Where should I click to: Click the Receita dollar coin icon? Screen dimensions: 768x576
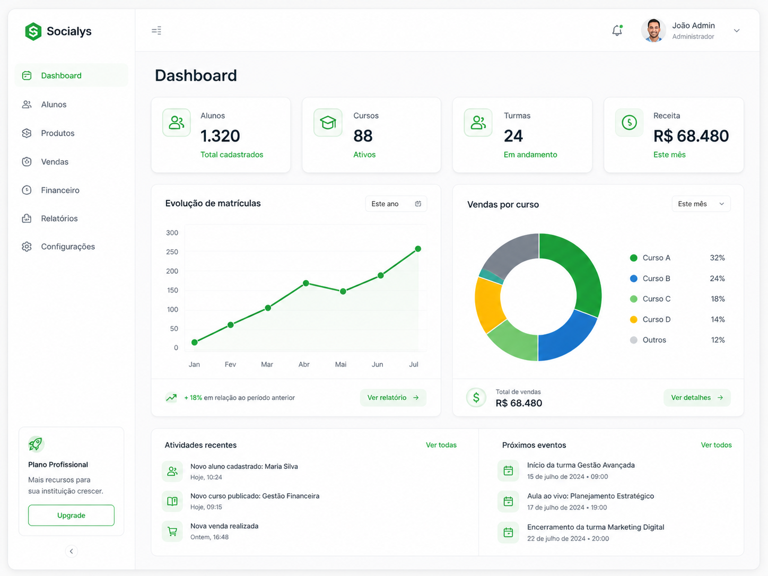point(629,123)
